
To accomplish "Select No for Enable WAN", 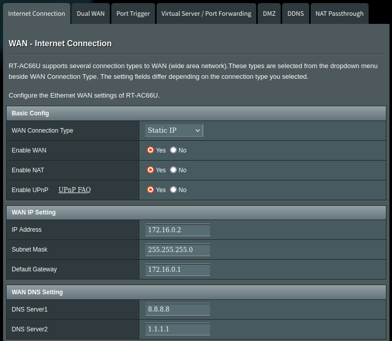I will point(173,150).
